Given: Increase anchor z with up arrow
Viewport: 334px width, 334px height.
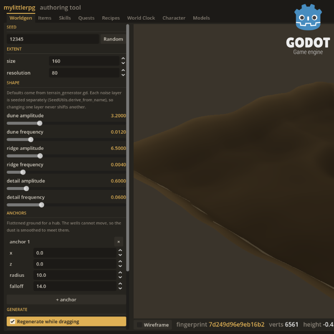Looking at the screenshot, I should pyautogui.click(x=120, y=262).
